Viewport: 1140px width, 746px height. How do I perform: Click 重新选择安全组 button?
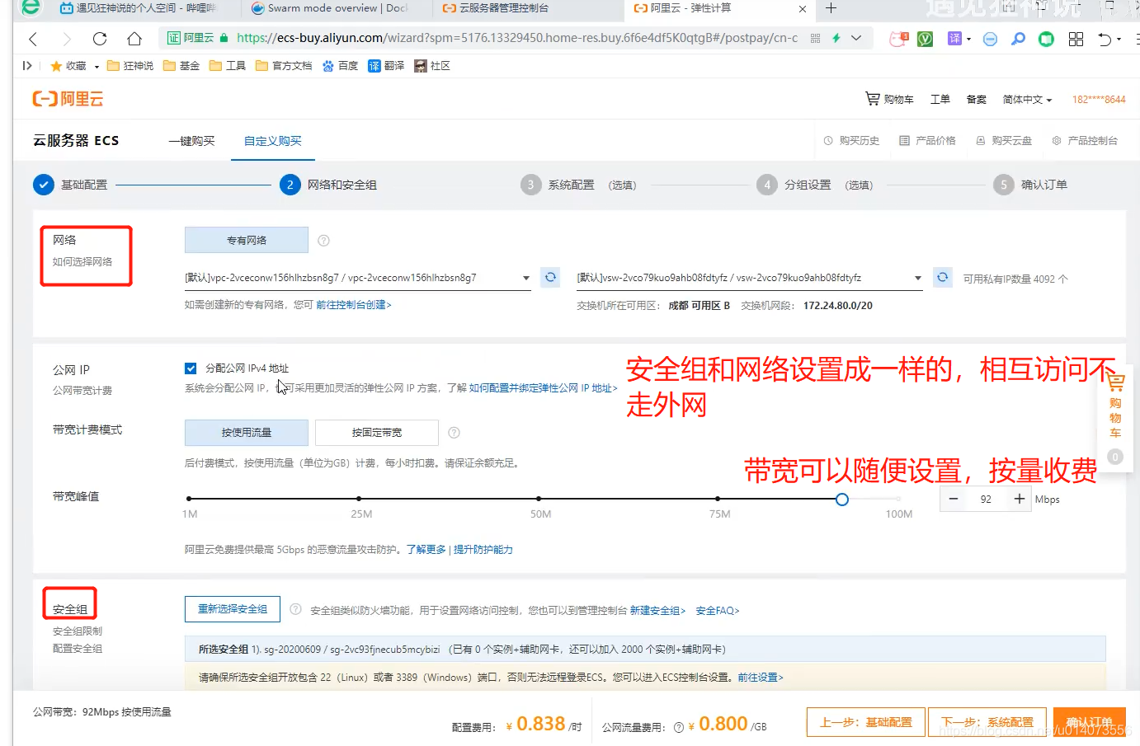pyautogui.click(x=233, y=609)
